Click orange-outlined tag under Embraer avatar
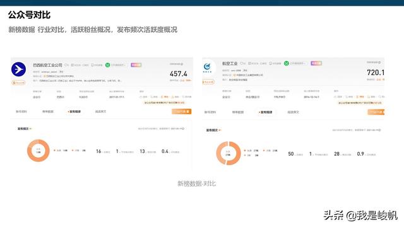 coord(18,83)
